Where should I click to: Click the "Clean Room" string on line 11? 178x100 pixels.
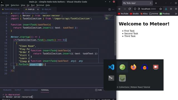pos(27,46)
